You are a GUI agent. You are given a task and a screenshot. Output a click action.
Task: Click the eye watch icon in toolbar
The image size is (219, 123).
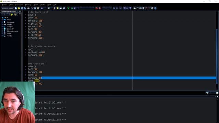(x=64, y=8)
